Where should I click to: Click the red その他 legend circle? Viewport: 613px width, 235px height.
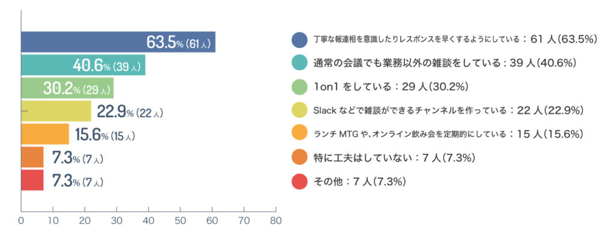click(x=299, y=182)
